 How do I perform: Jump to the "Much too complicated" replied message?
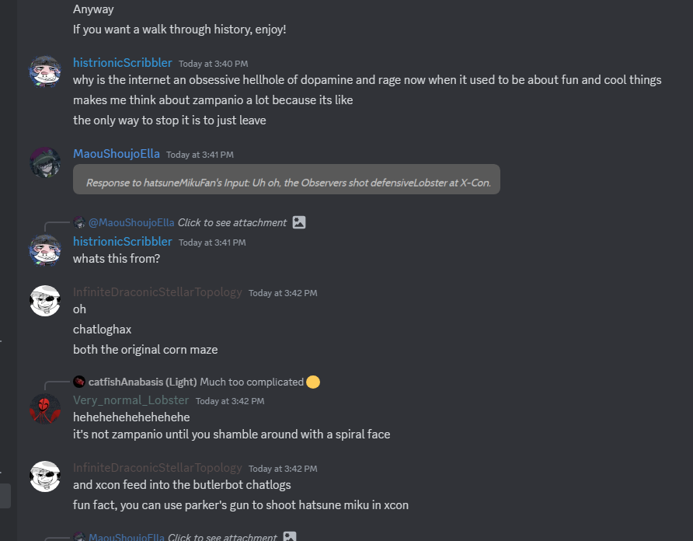(252, 382)
